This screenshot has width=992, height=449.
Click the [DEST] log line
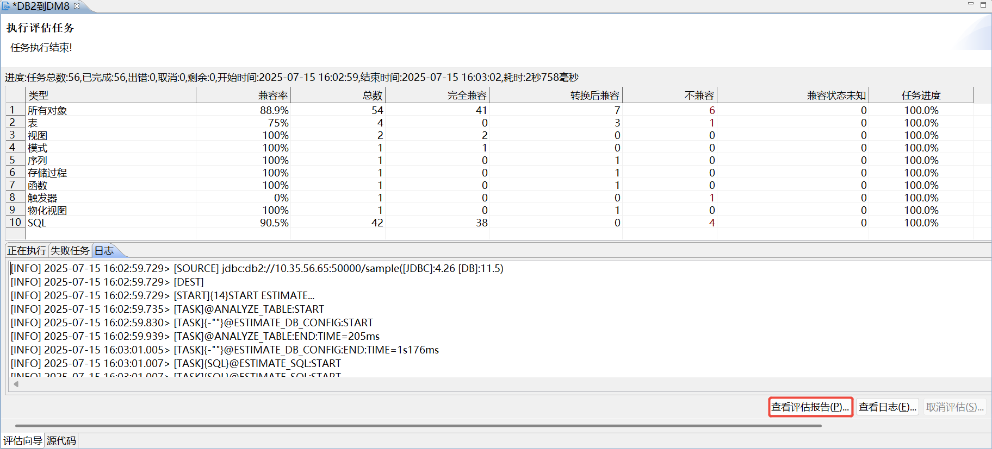pos(107,282)
